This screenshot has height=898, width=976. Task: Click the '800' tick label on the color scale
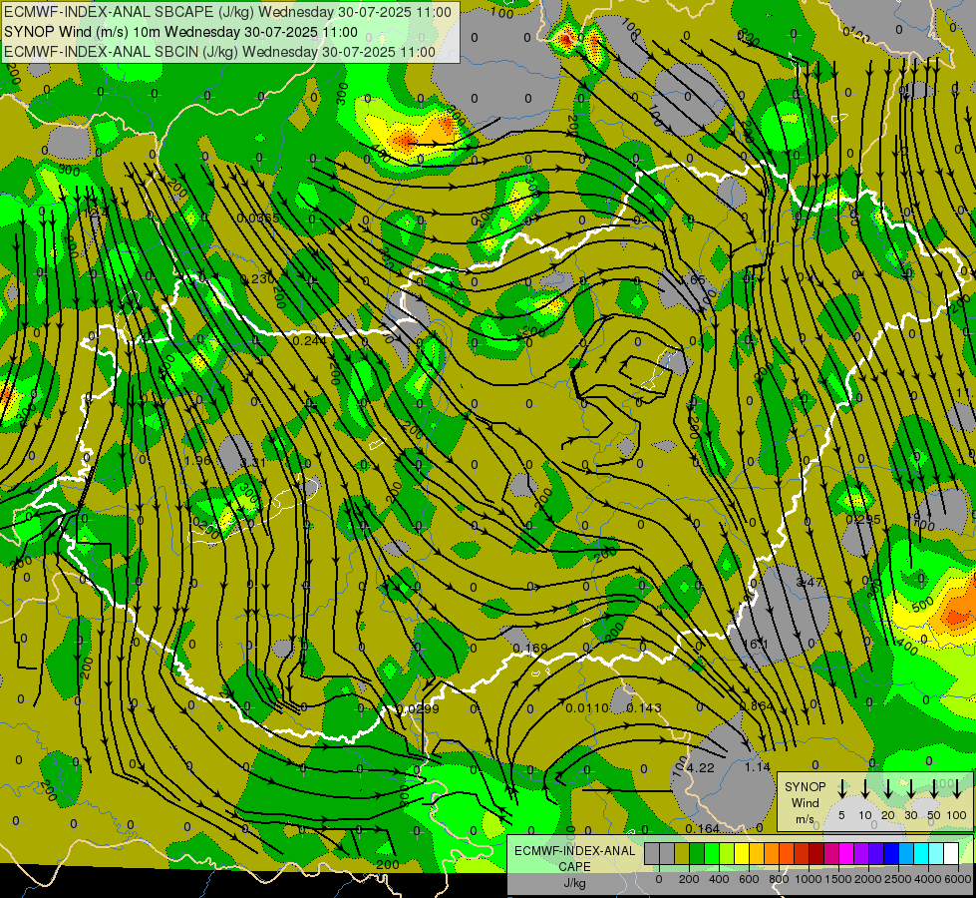pos(779,879)
